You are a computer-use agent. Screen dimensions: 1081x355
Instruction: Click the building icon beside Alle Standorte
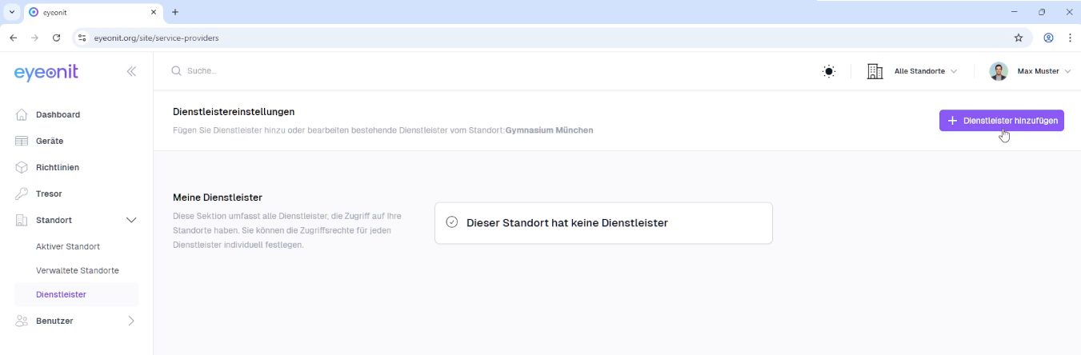[875, 71]
